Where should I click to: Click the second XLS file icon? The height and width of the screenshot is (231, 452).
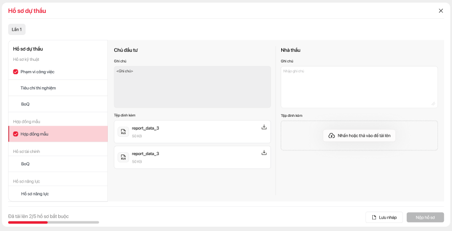(123, 157)
